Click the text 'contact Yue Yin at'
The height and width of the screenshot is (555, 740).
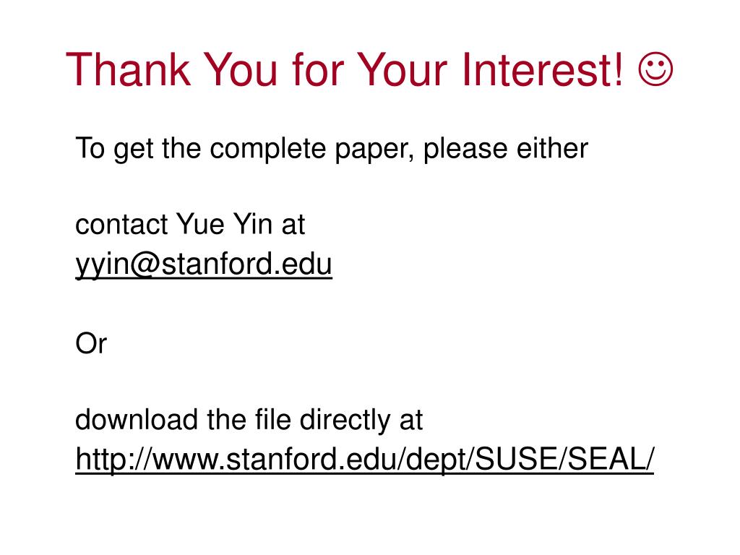pos(190,224)
